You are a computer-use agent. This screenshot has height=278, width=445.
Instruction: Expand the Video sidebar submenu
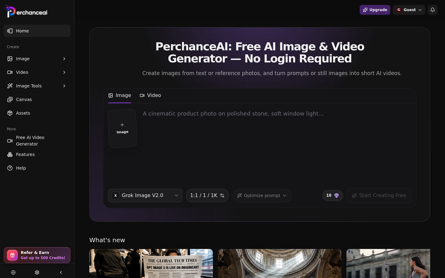point(64,72)
